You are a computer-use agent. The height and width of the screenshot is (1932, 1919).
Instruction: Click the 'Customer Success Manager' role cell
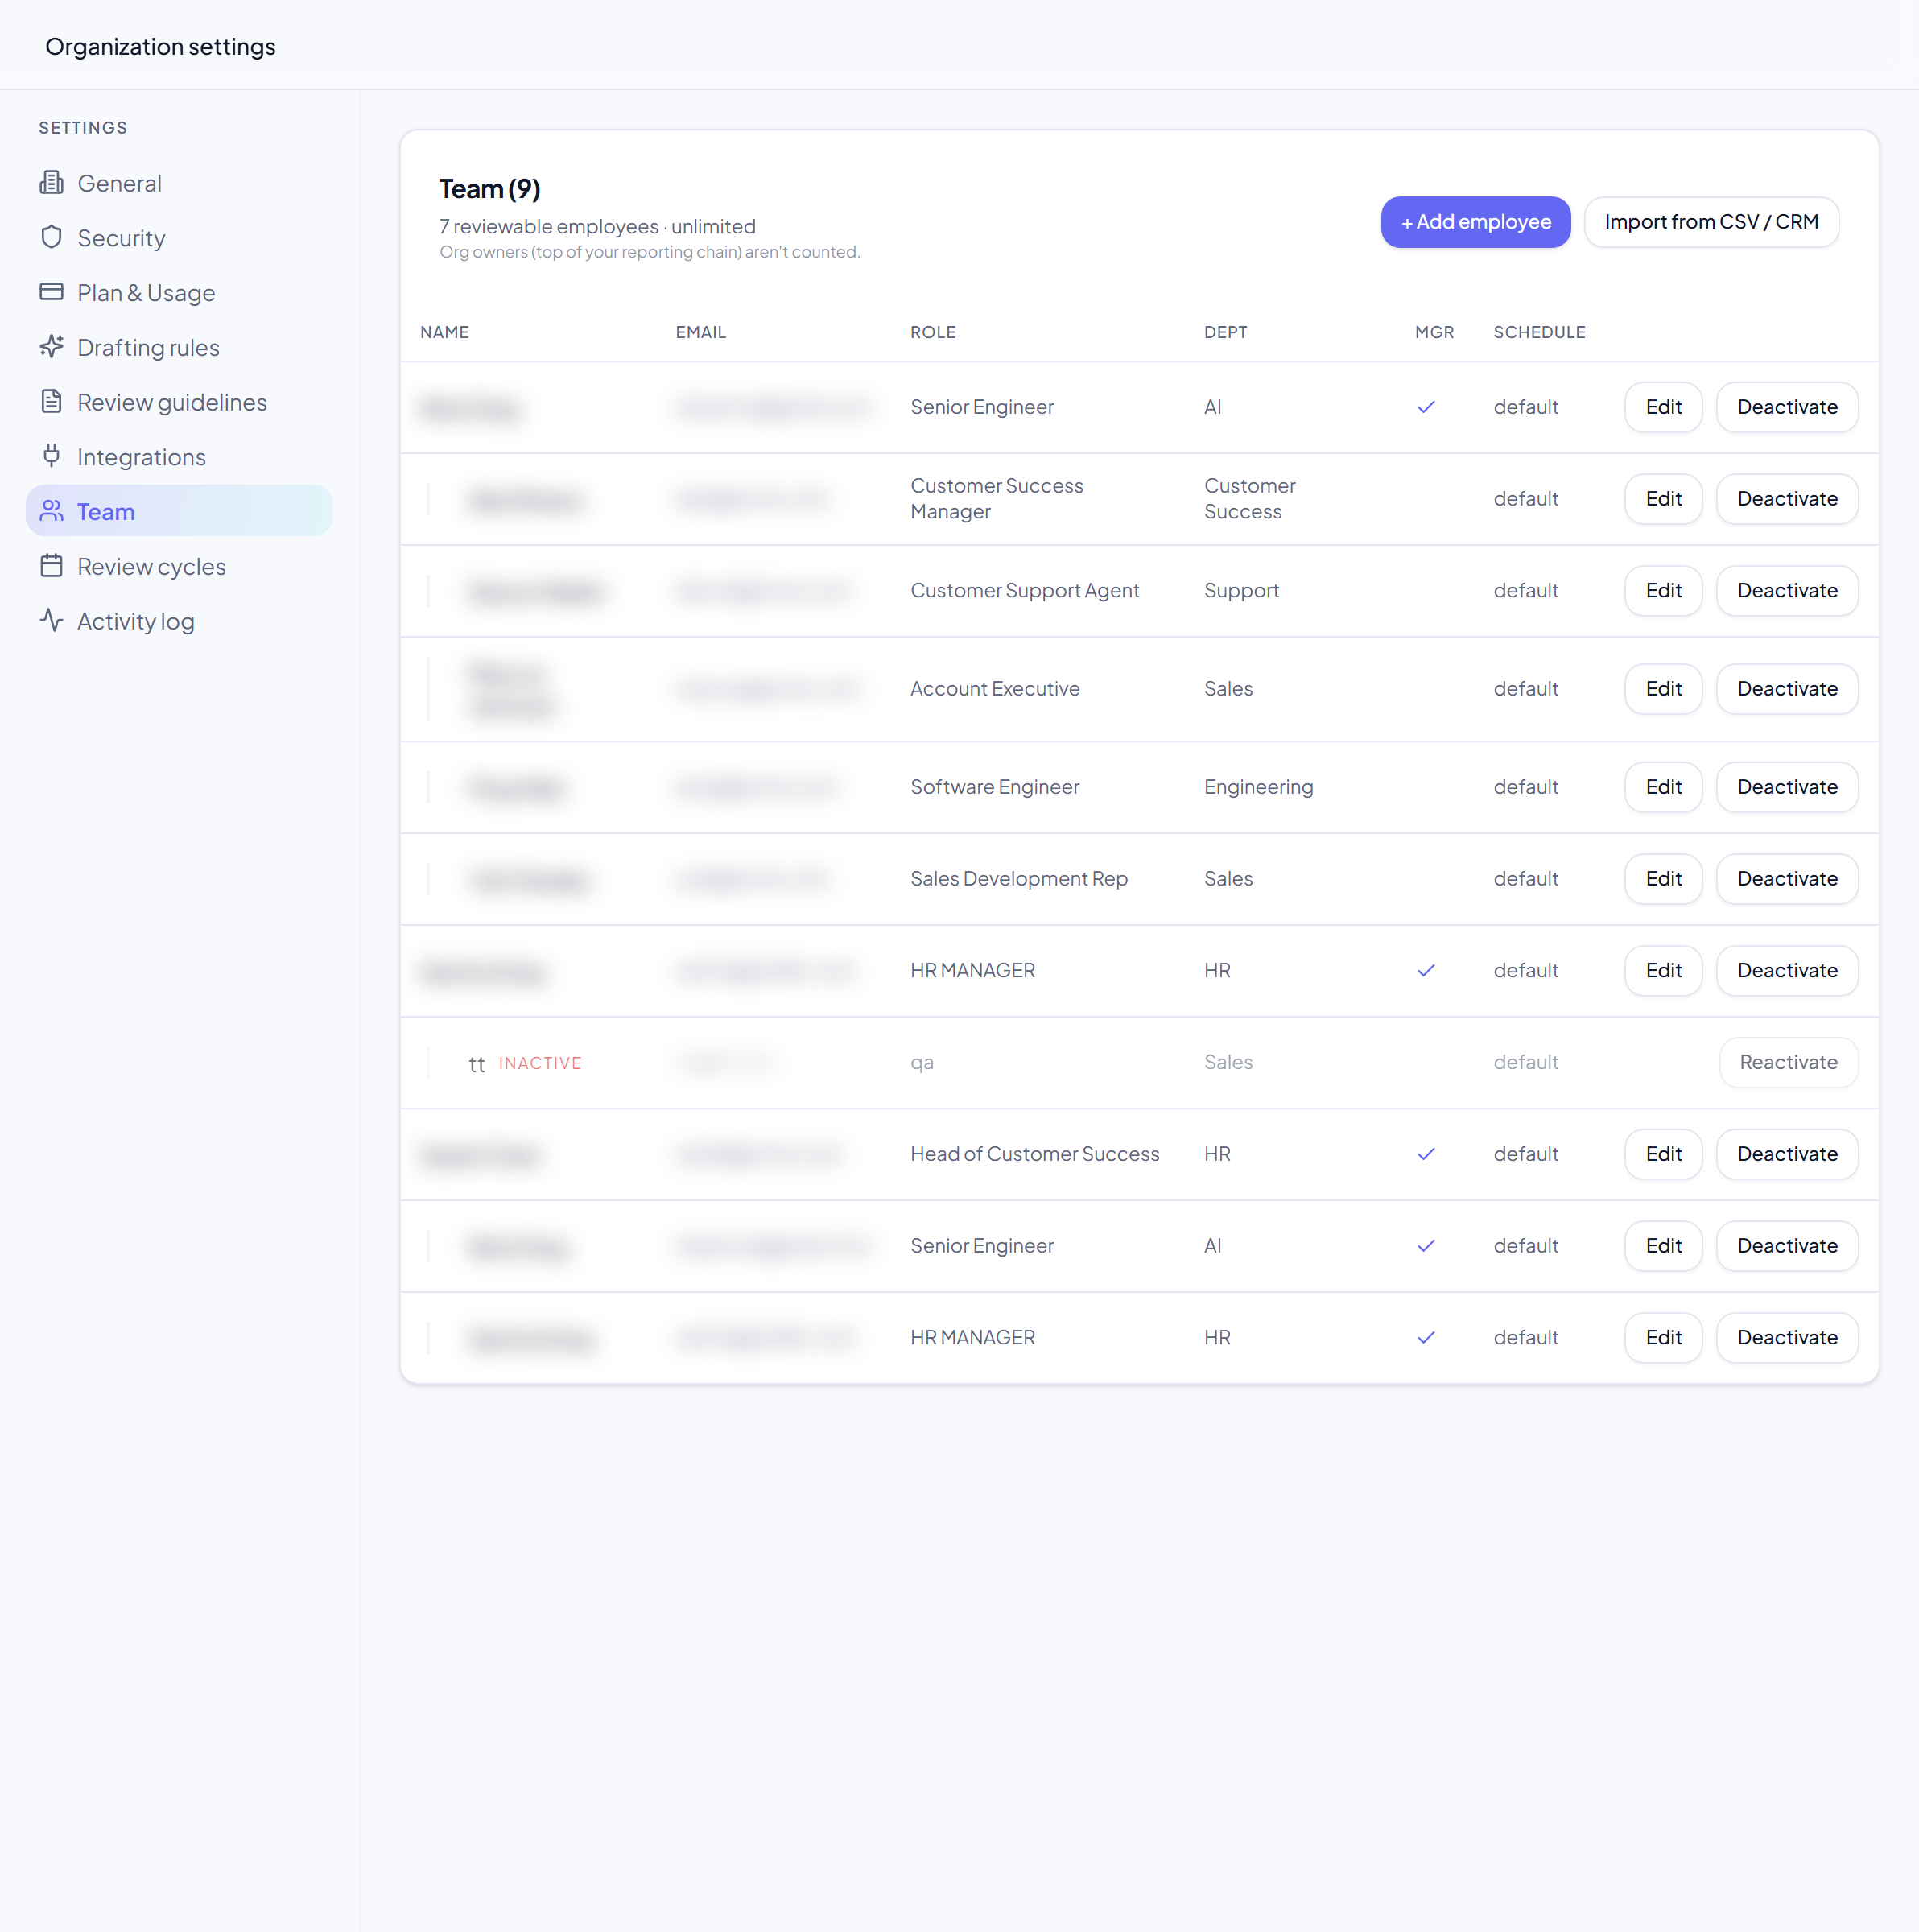tap(996, 499)
